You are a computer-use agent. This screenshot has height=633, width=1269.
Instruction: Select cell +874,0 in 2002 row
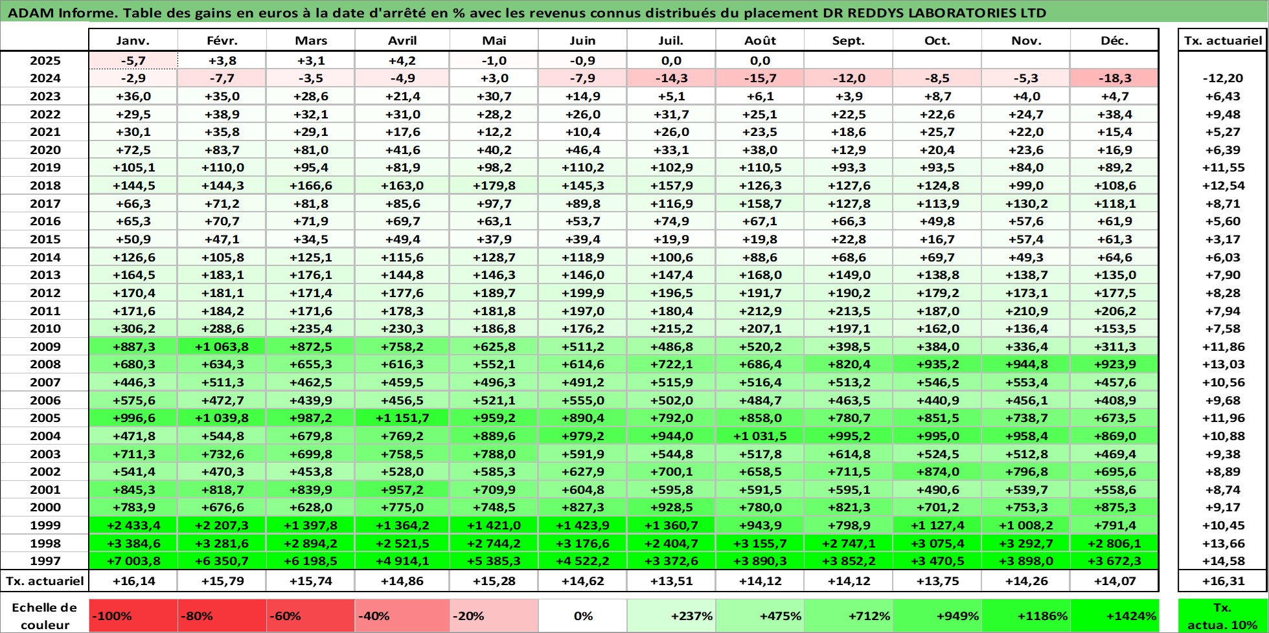pyautogui.click(x=937, y=472)
